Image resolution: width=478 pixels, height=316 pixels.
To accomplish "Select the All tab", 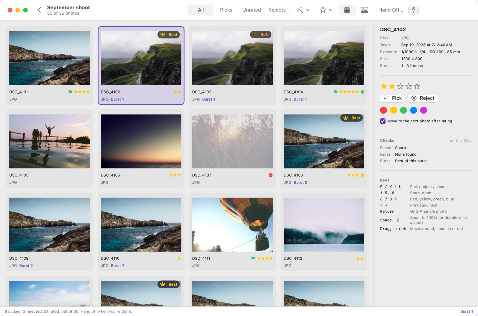I will coord(201,10).
